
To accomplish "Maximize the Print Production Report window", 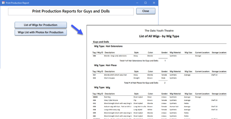I will click(x=145, y=3).
